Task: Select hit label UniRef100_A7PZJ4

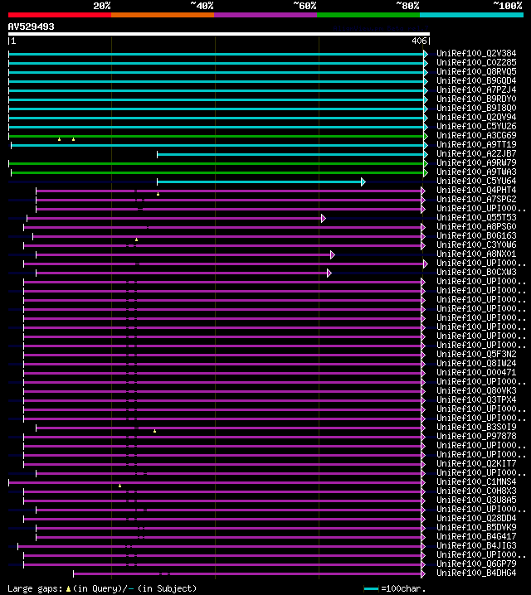Action: point(476,90)
